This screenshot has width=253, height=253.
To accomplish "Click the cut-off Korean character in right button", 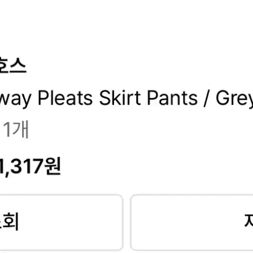I will point(248,220).
